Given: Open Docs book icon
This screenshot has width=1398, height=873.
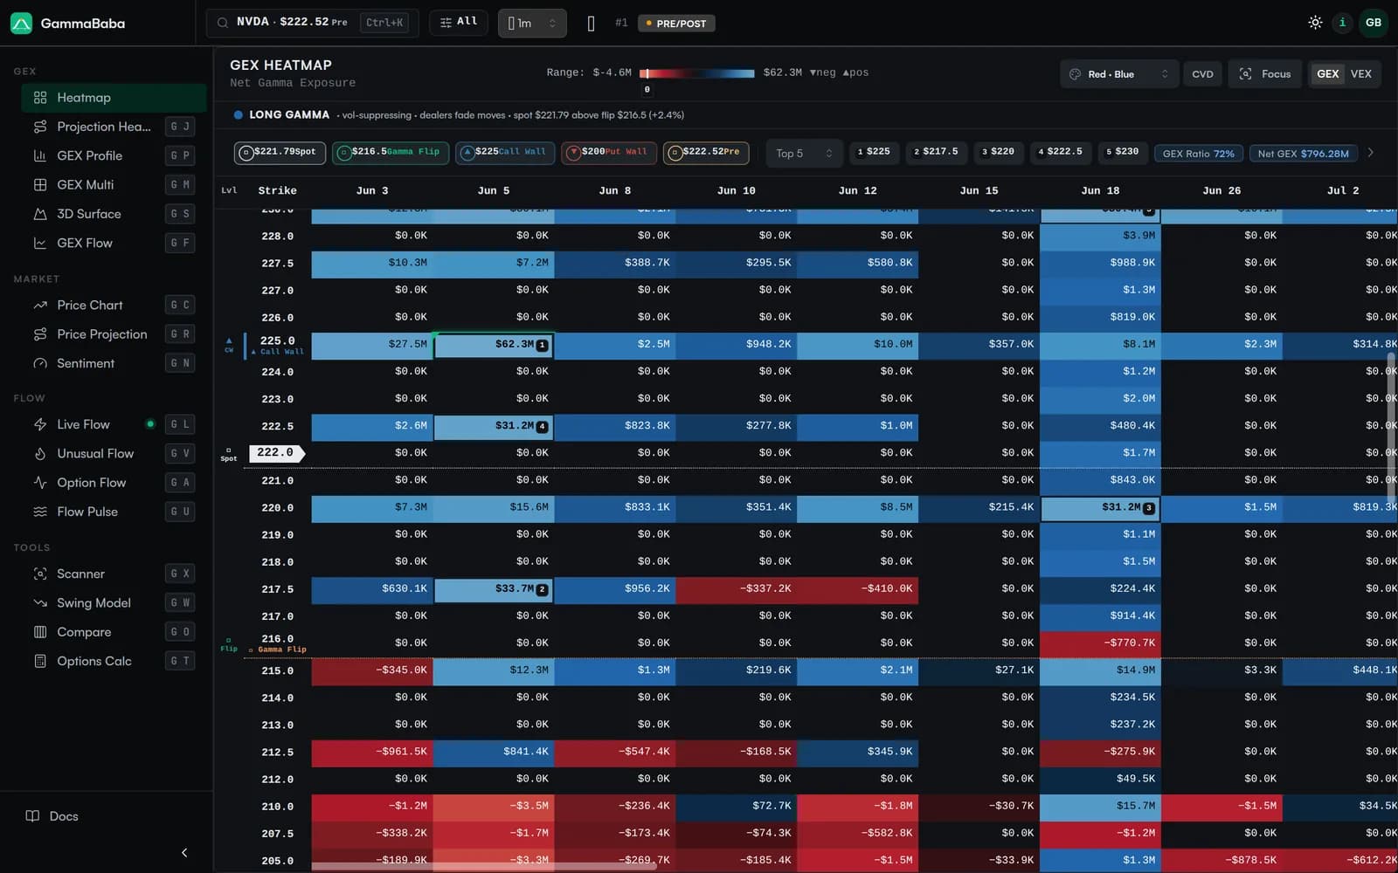Looking at the screenshot, I should tap(32, 816).
